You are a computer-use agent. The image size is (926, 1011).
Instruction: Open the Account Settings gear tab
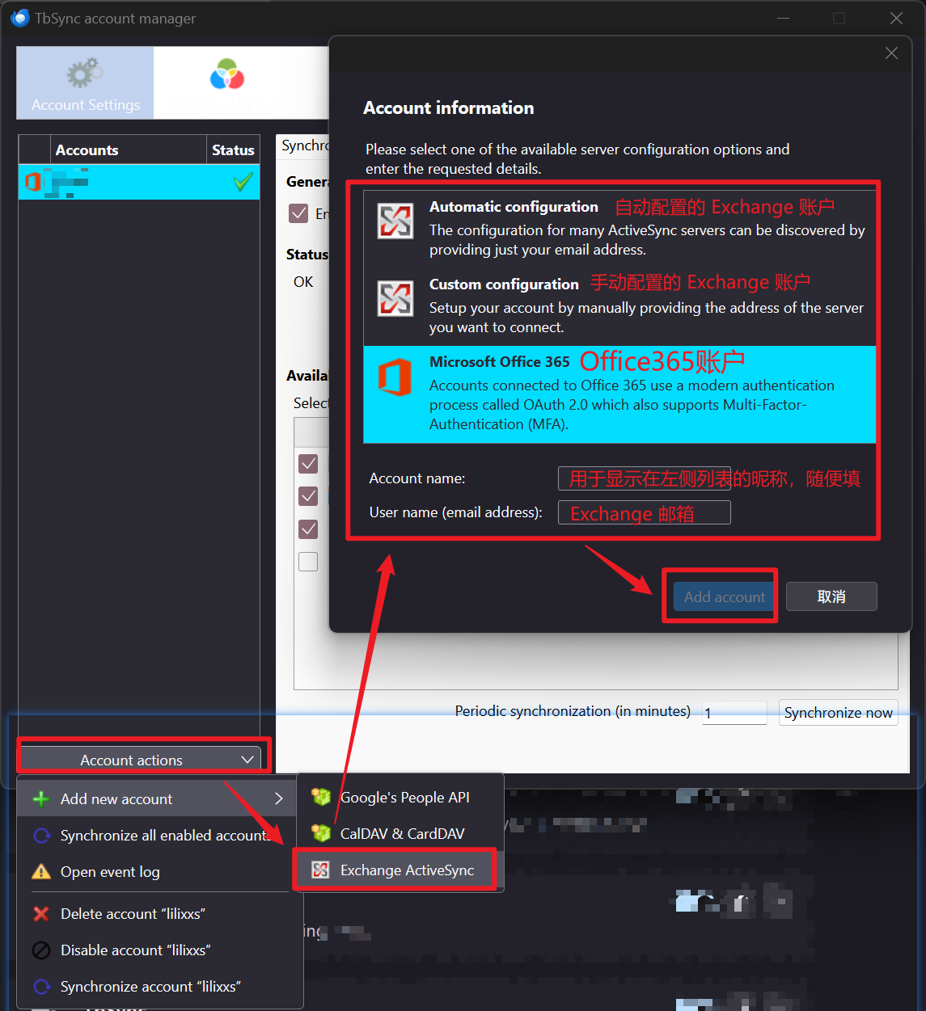tap(85, 82)
